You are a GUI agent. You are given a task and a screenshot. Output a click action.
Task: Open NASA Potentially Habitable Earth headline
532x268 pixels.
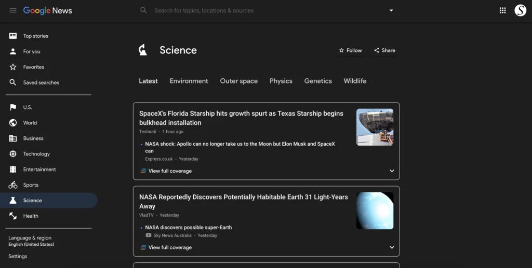(x=243, y=201)
